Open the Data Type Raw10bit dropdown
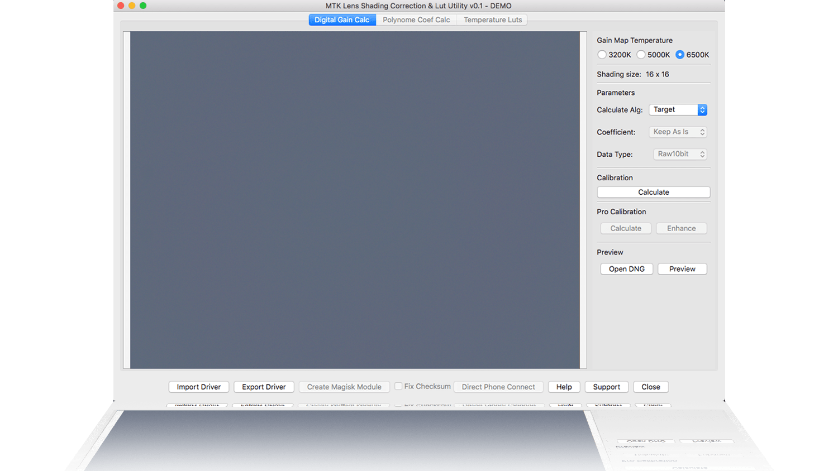The width and height of the screenshot is (838, 471). point(680,155)
